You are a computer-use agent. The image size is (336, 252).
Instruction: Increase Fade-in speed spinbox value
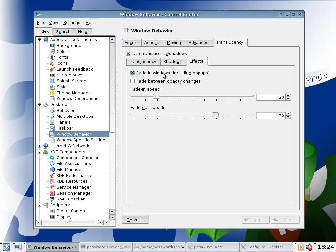288,95
